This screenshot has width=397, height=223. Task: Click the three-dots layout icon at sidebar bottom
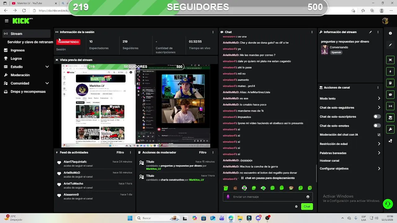(x=390, y=141)
